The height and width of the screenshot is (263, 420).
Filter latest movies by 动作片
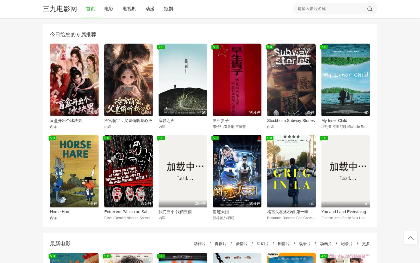tap(200, 244)
